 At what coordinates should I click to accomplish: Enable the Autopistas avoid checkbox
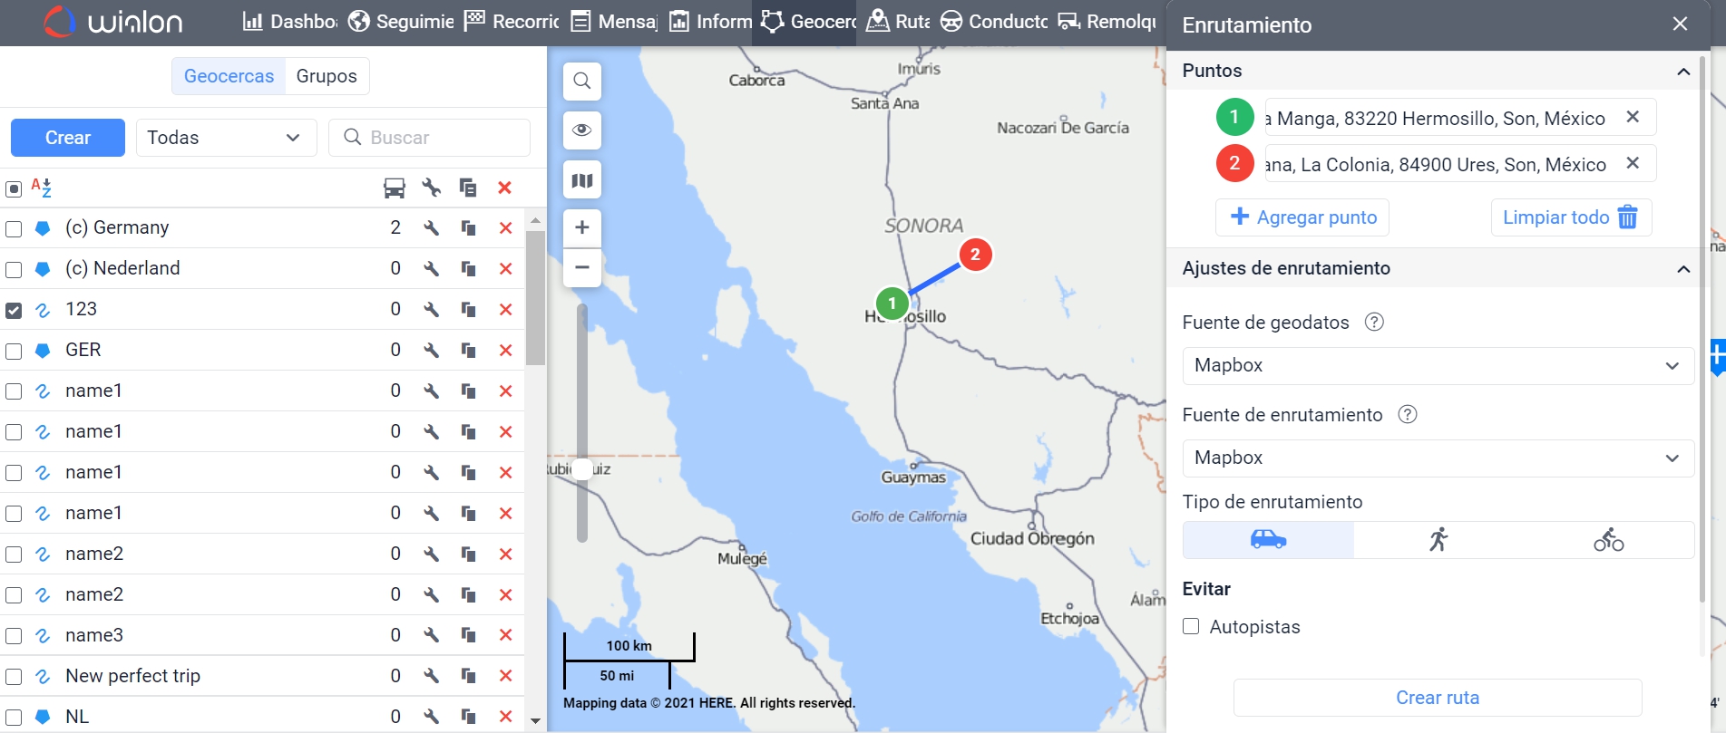tap(1191, 627)
